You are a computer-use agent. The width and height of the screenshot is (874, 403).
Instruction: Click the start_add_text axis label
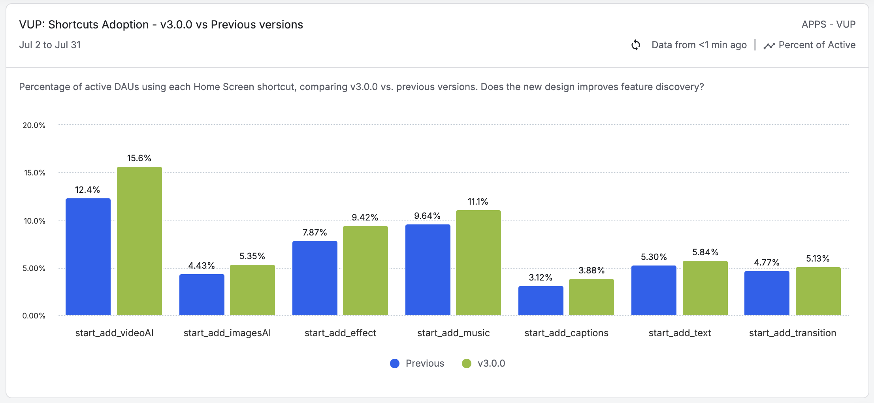[680, 333]
